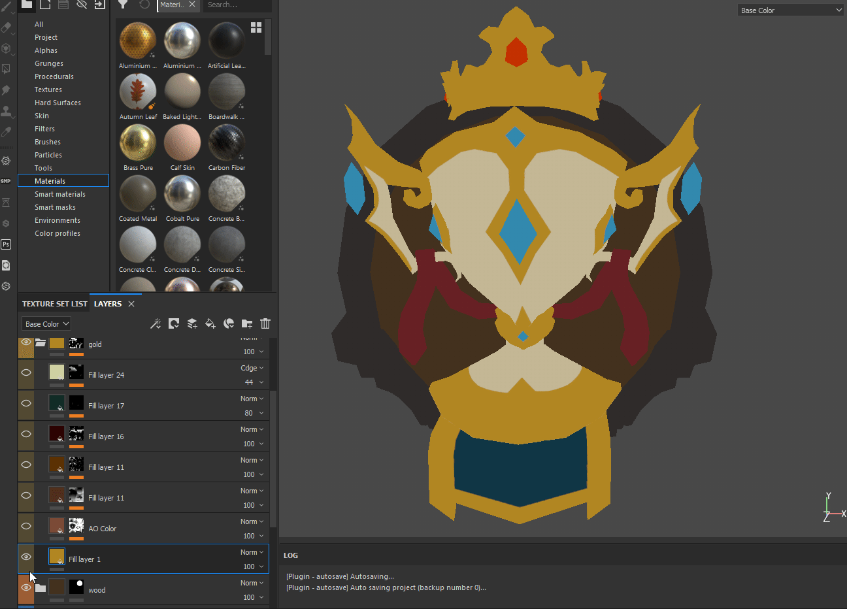The width and height of the screenshot is (847, 609).
Task: Click the add effect magic wand icon
Action: click(156, 323)
